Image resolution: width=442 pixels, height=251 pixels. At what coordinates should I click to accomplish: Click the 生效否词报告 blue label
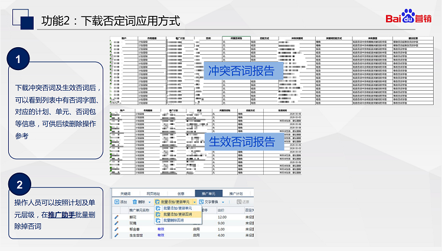click(241, 141)
